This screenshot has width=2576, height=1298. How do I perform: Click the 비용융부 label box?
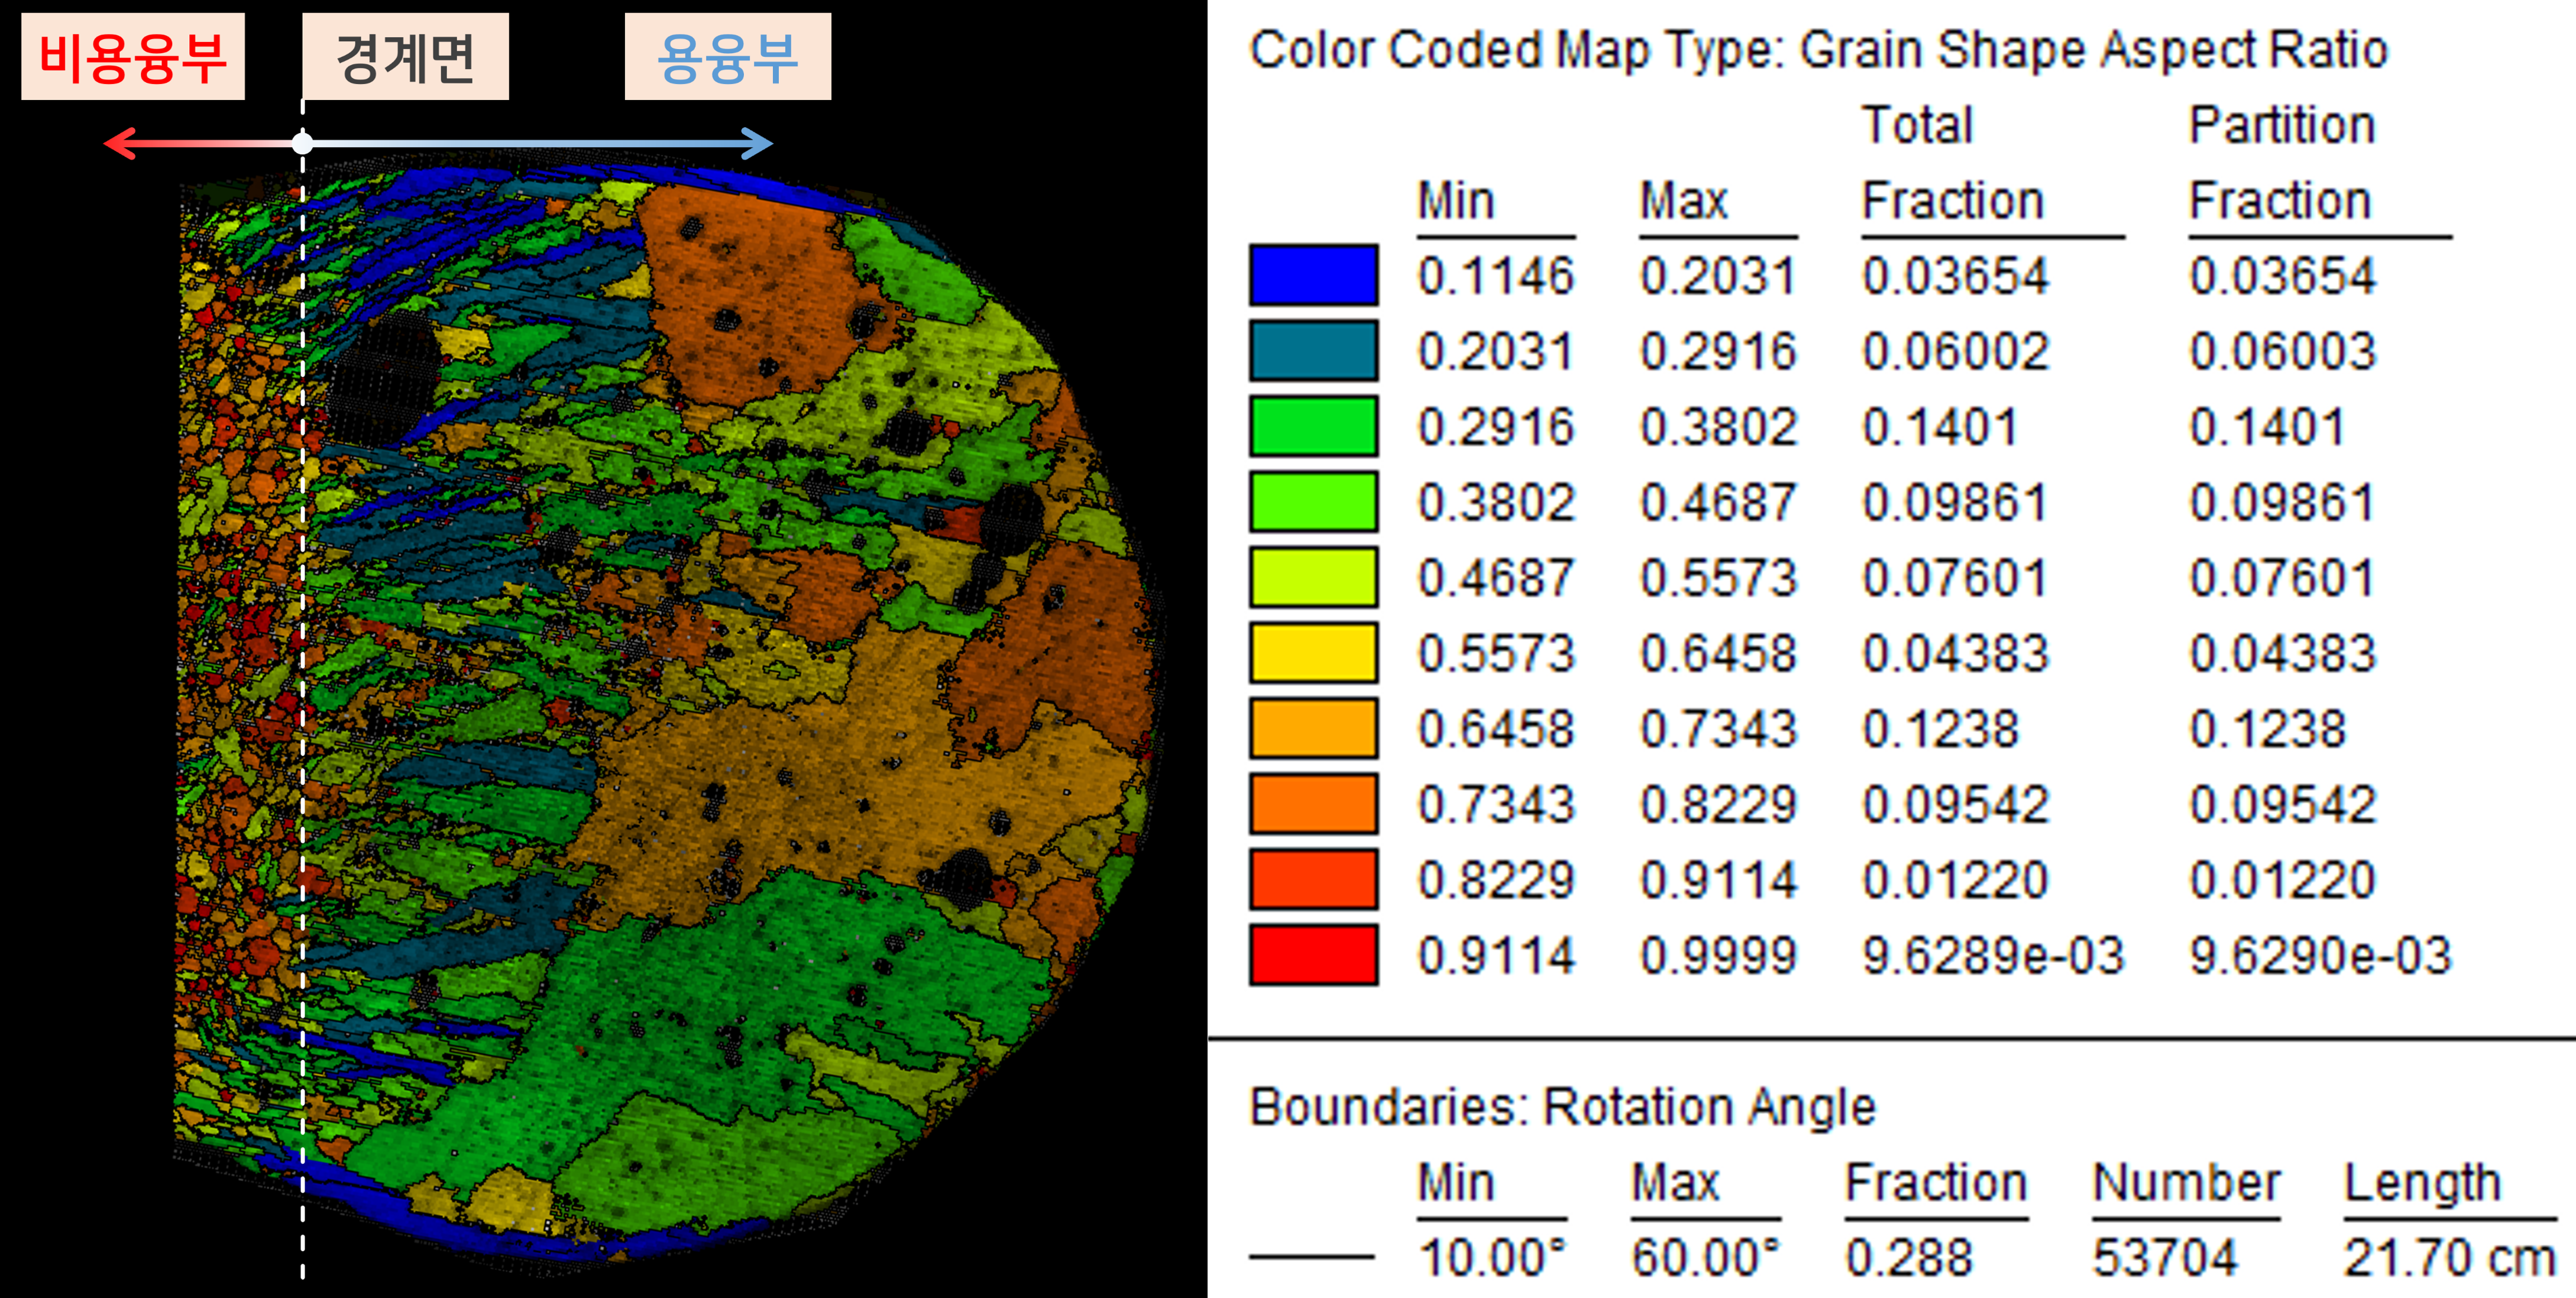pos(133,57)
